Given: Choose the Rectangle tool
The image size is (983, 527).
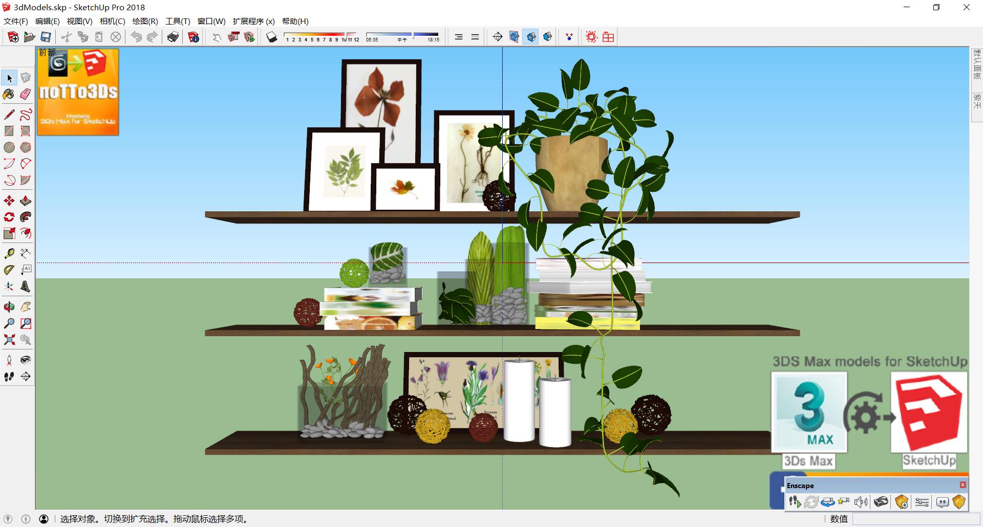Looking at the screenshot, I should coord(9,131).
